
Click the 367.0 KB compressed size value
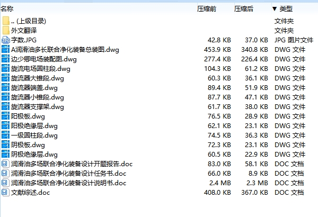tap(254, 193)
